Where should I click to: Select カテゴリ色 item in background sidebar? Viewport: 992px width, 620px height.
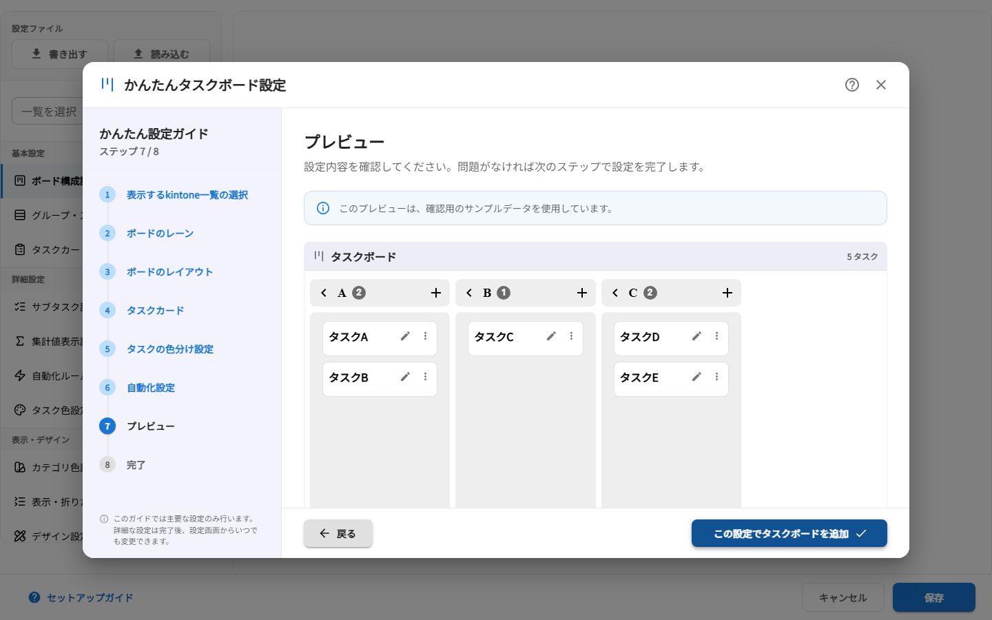(x=43, y=467)
